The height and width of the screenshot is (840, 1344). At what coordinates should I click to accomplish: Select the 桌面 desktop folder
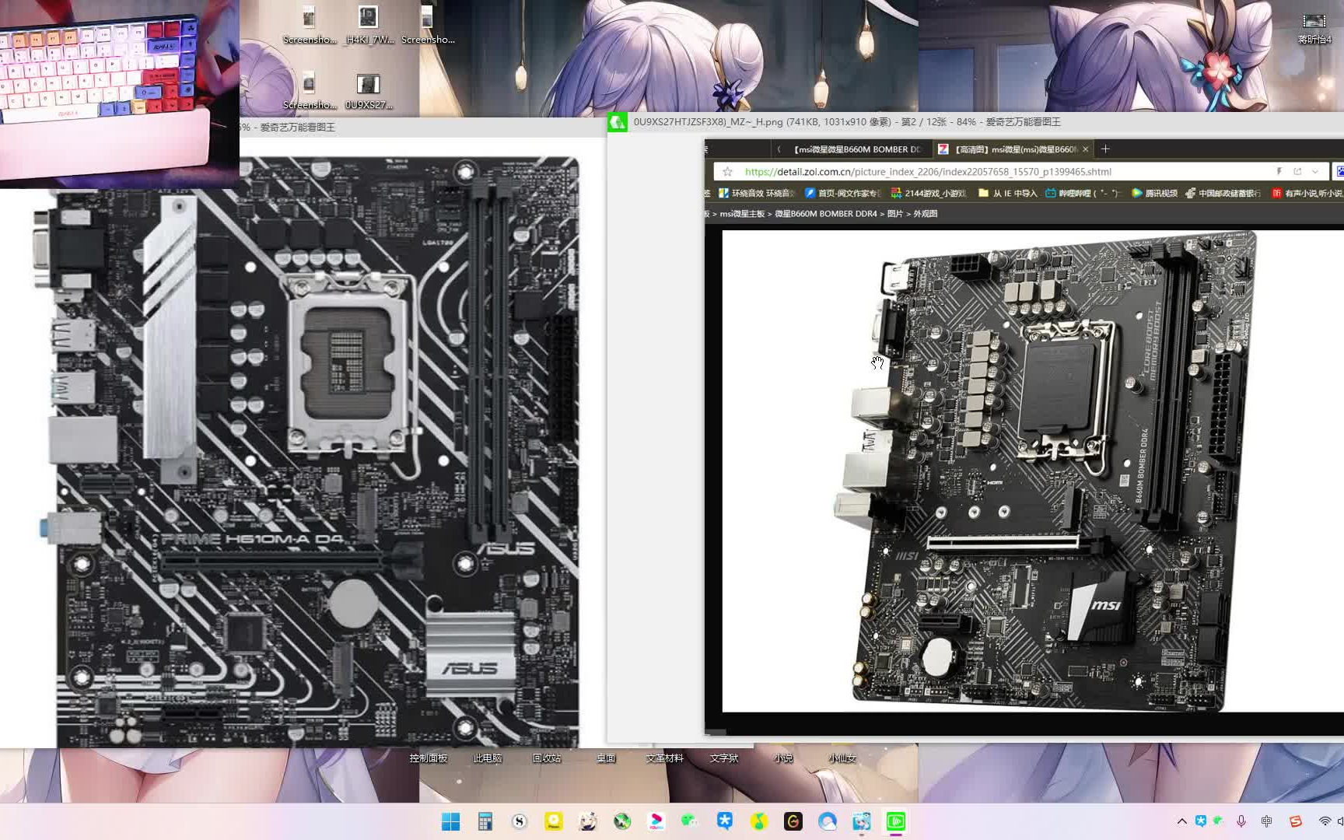coord(606,758)
